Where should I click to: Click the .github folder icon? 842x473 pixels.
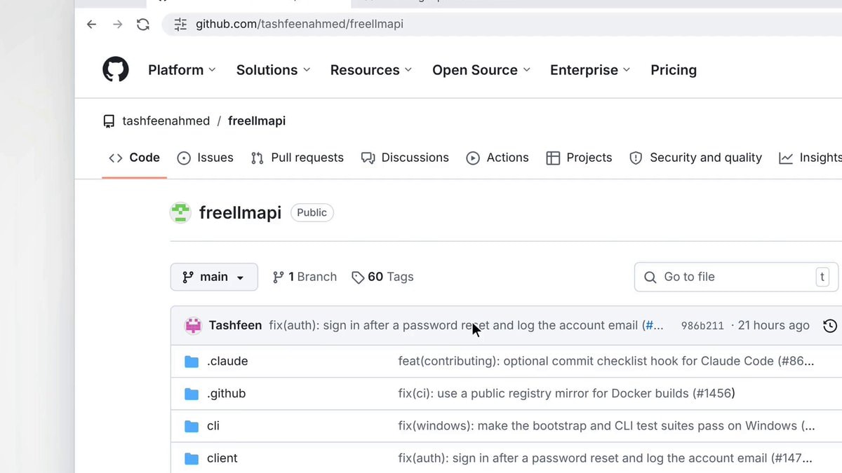click(x=192, y=394)
